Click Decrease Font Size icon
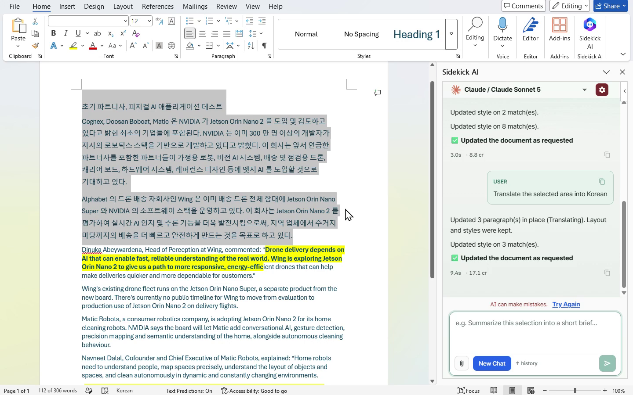Viewport: 633px width, 395px height. [x=146, y=46]
